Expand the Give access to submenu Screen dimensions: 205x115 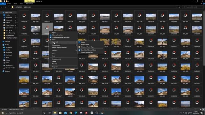pyautogui.click(x=76, y=45)
